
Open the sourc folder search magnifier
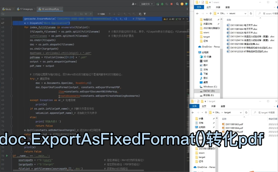259,13
